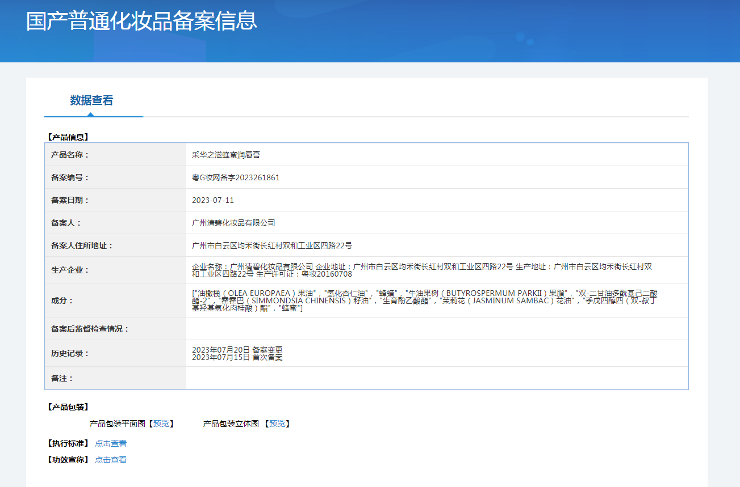The image size is (740, 487).
Task: Click the 成分 ingredients list text
Action: click(x=424, y=300)
